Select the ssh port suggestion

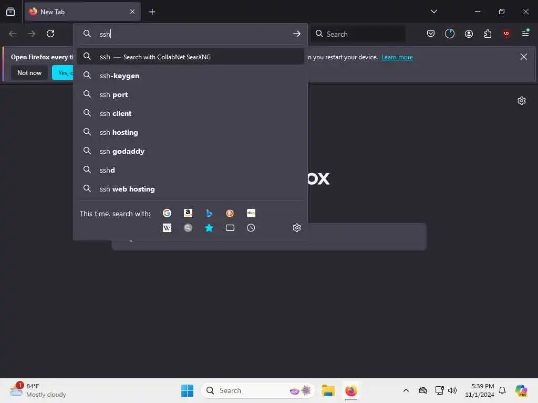[x=190, y=94]
